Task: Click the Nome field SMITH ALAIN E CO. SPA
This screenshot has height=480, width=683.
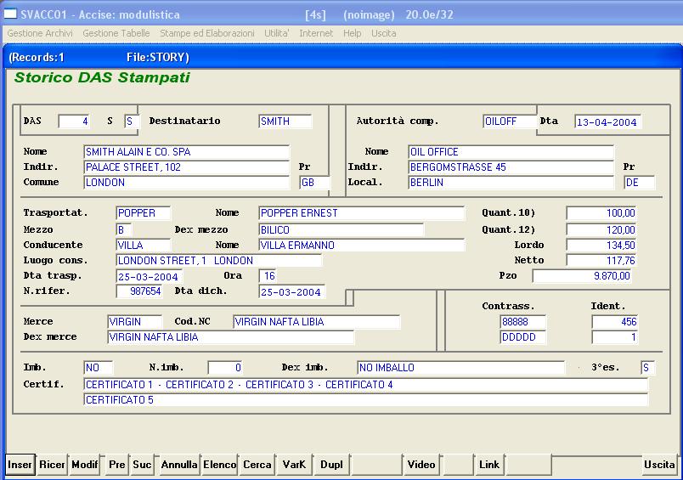Action: [x=186, y=152]
